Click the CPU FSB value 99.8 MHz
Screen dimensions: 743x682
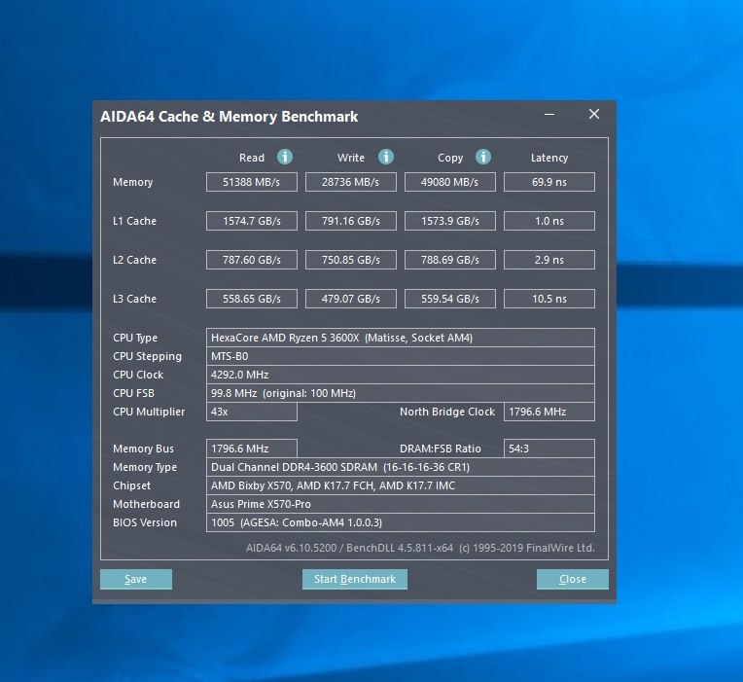click(401, 393)
